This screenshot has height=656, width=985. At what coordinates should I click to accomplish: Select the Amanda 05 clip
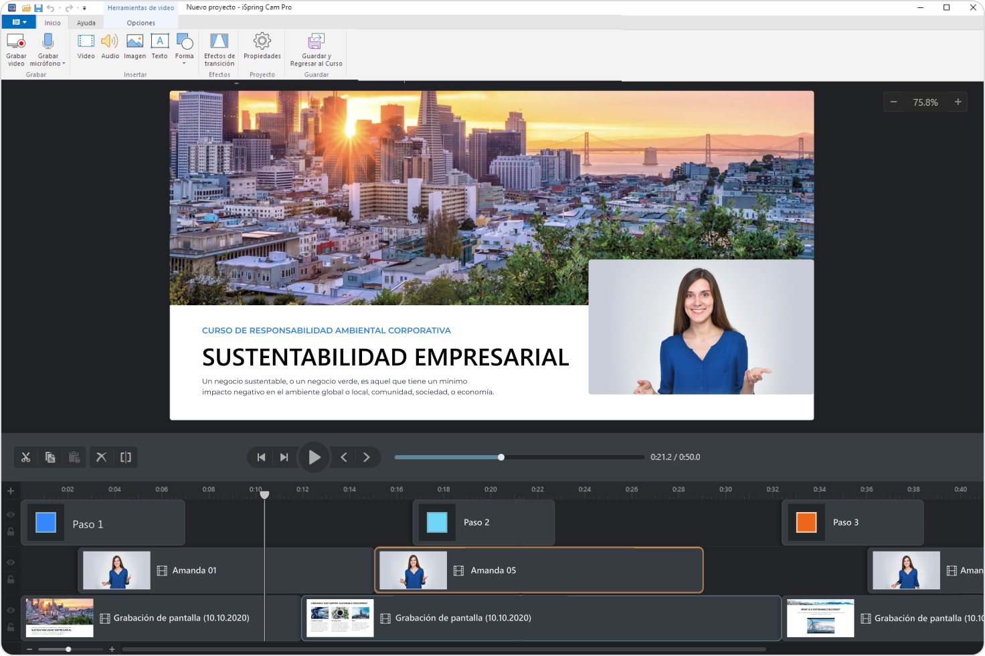point(539,570)
